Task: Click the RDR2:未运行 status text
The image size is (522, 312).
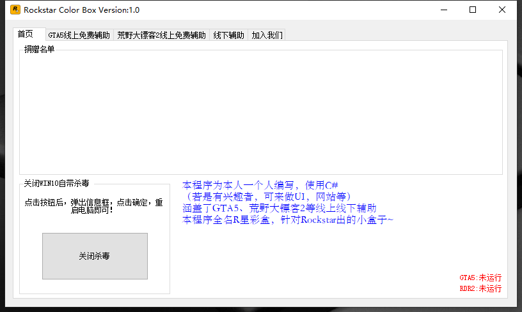Action: pos(480,288)
